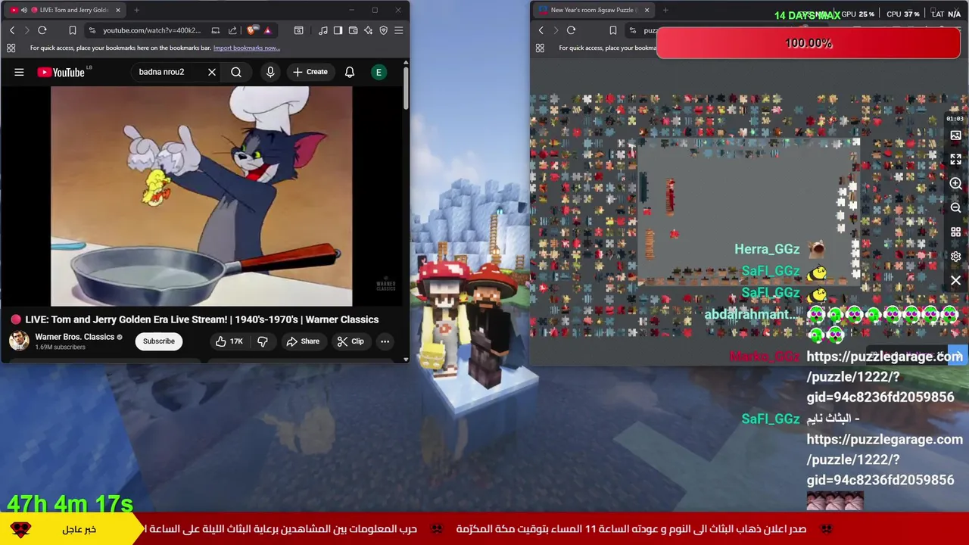Zoom in on the puzzle
969x545 pixels.
pos(955,183)
